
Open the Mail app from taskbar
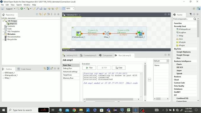67,110
